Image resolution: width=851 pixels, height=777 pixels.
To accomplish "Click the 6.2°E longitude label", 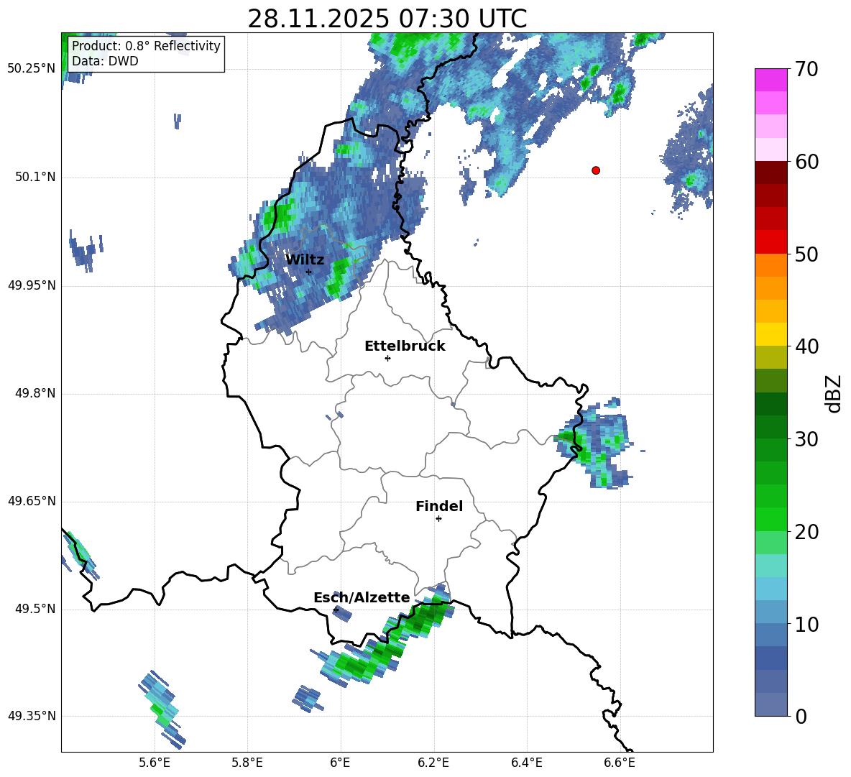I will pos(433,763).
